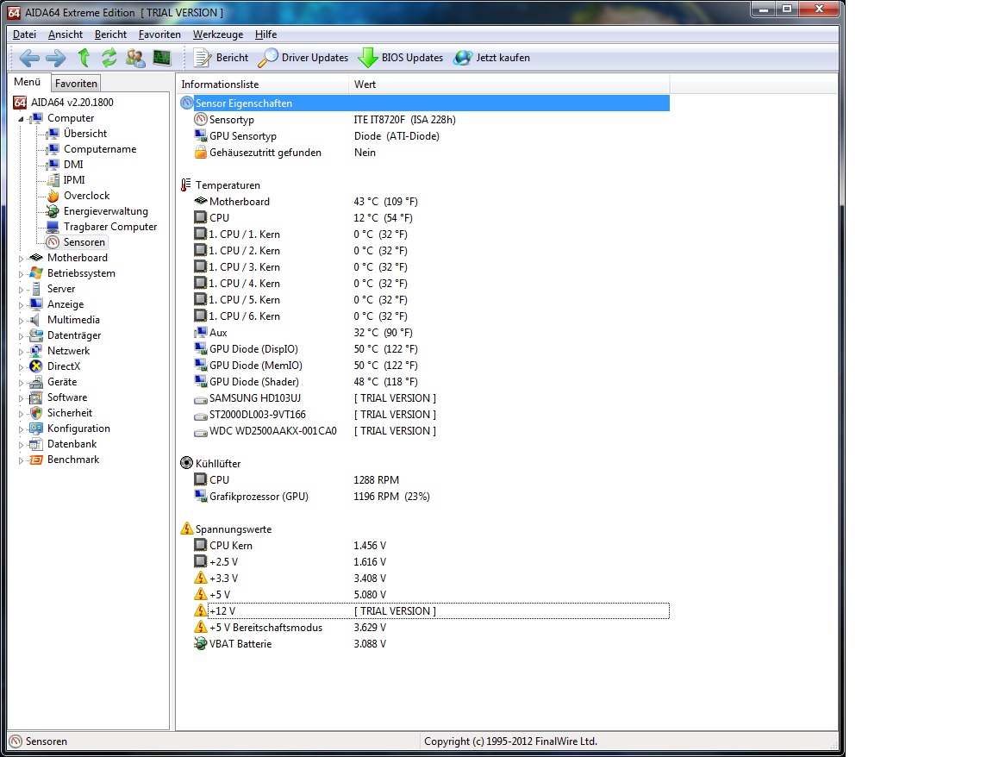Select the Motherboard temperature row
993x757 pixels.
pyautogui.click(x=424, y=202)
